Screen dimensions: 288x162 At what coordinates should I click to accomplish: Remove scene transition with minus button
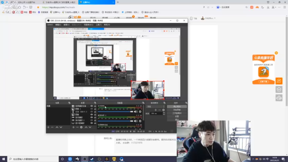tap(159, 110)
